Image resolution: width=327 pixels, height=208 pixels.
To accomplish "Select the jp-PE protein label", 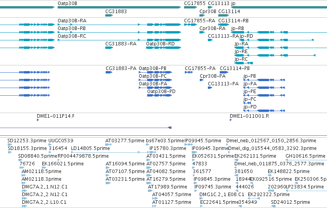I will tap(250, 92).
